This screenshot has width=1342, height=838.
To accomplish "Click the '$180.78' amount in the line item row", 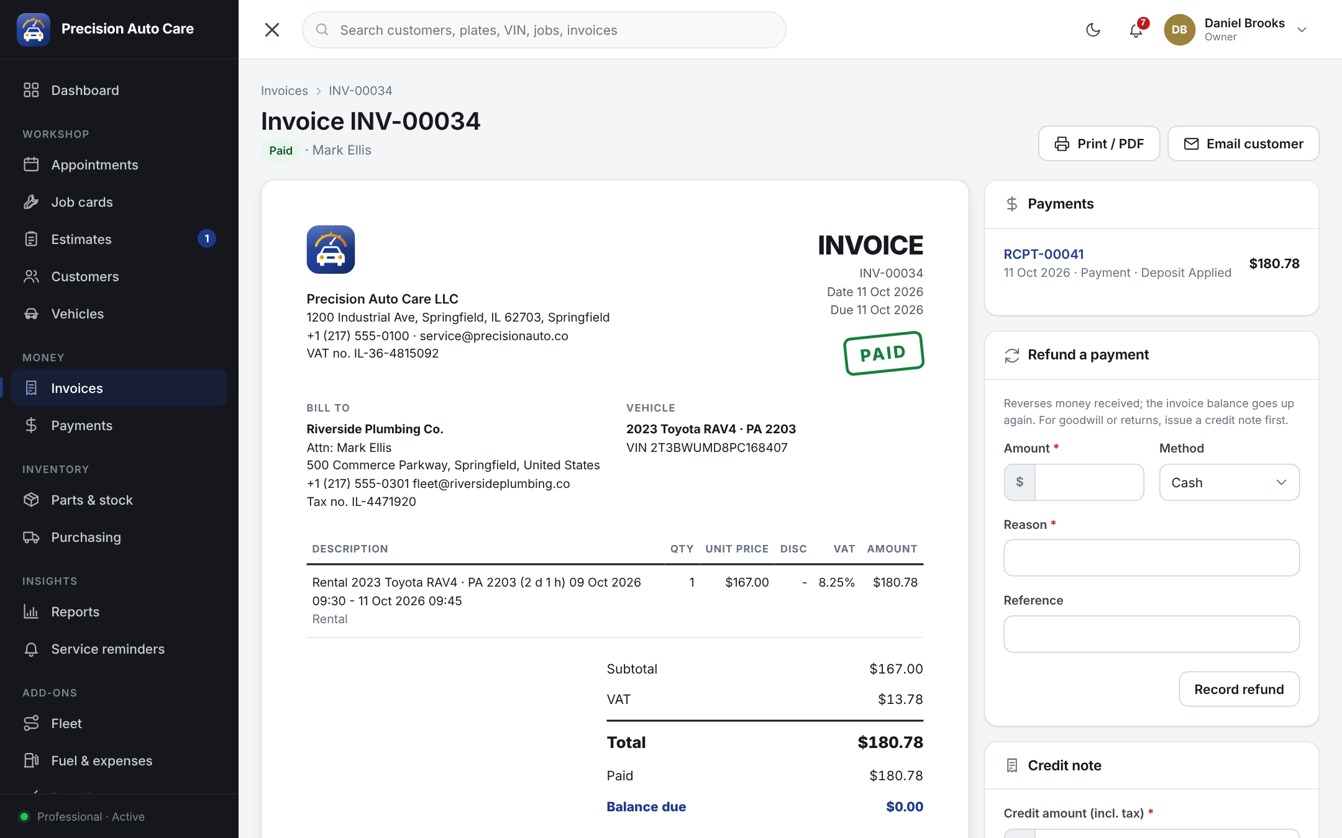I will coord(895,582).
